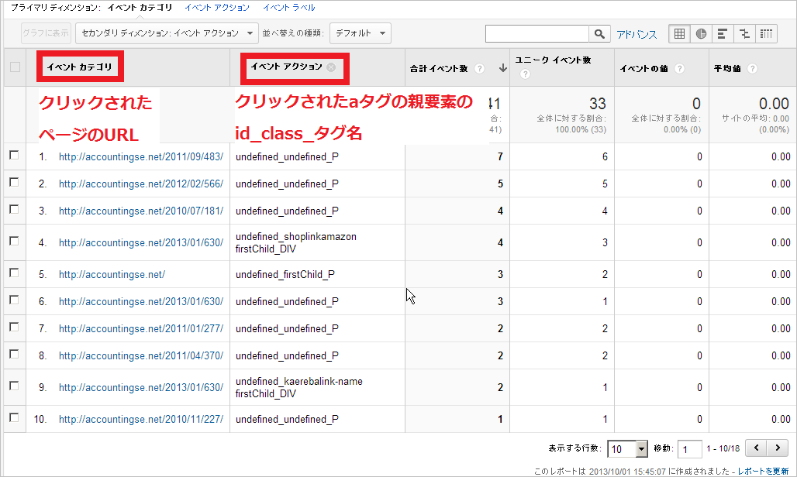797x477 pixels.
Task: Check row 5 checkbox for accountingse.net home
Action: [x=14, y=273]
